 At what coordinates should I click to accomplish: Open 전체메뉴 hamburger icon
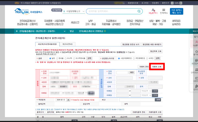pyautogui.click(x=164, y=10)
